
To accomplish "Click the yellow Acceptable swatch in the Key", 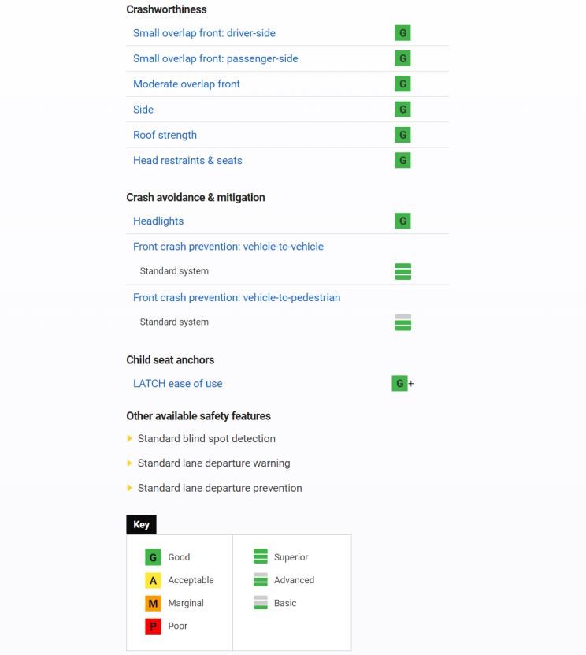I will pyautogui.click(x=153, y=580).
